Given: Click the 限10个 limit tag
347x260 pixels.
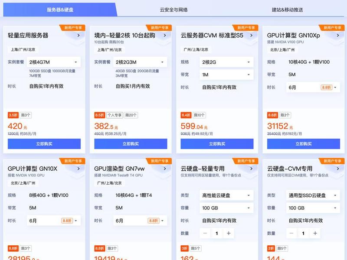Looking at the screenshot, I should [x=199, y=115].
